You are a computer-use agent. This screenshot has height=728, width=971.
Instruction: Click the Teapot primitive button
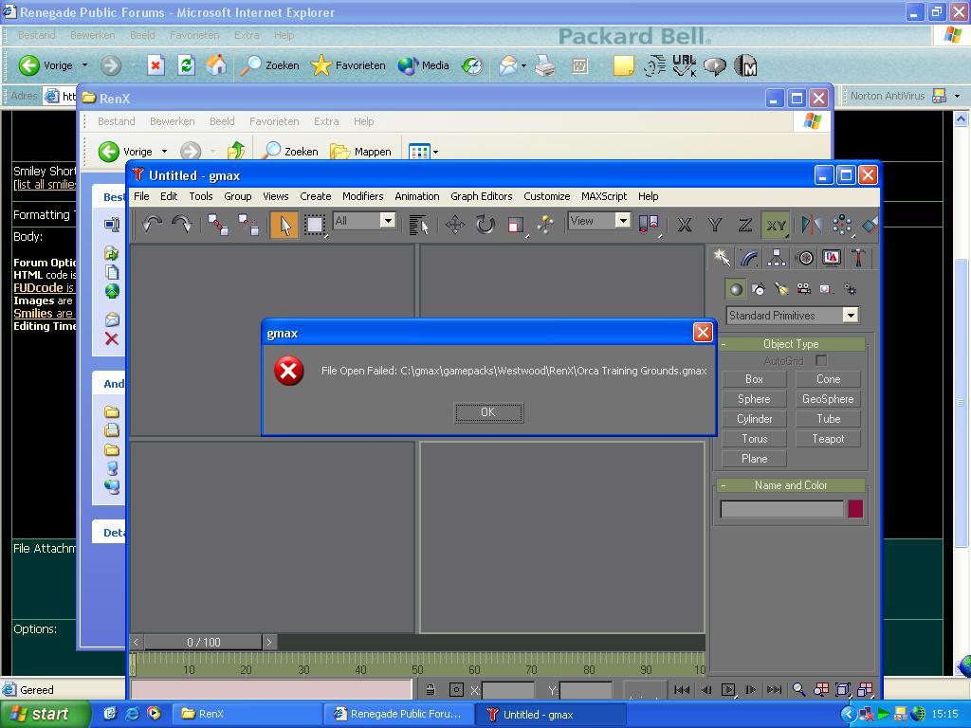point(828,439)
